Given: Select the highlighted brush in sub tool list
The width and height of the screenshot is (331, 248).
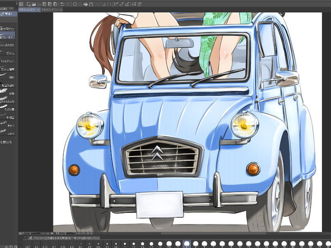Looking at the screenshot, I should tap(7, 35).
